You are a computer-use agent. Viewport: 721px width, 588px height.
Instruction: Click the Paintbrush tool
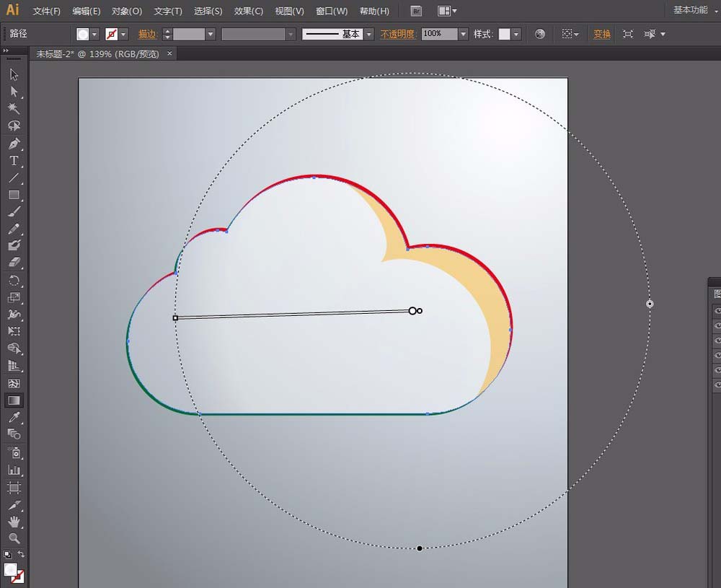click(14, 212)
